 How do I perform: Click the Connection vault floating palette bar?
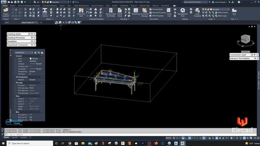point(244,55)
